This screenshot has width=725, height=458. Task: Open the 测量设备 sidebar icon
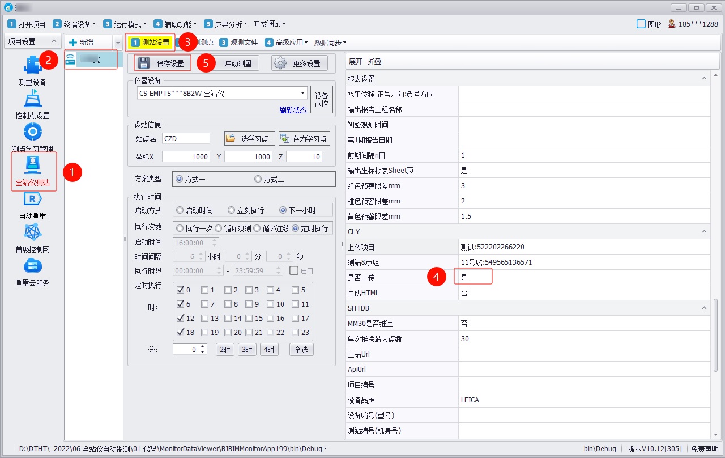coord(32,69)
